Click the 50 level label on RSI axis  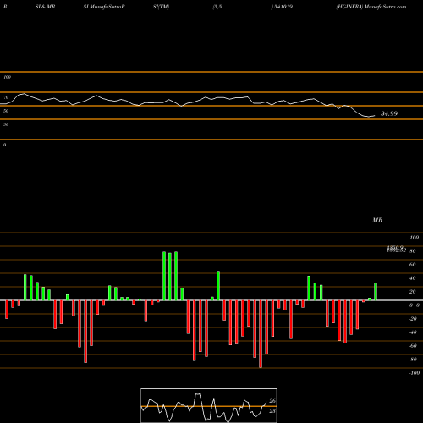(x=6, y=111)
